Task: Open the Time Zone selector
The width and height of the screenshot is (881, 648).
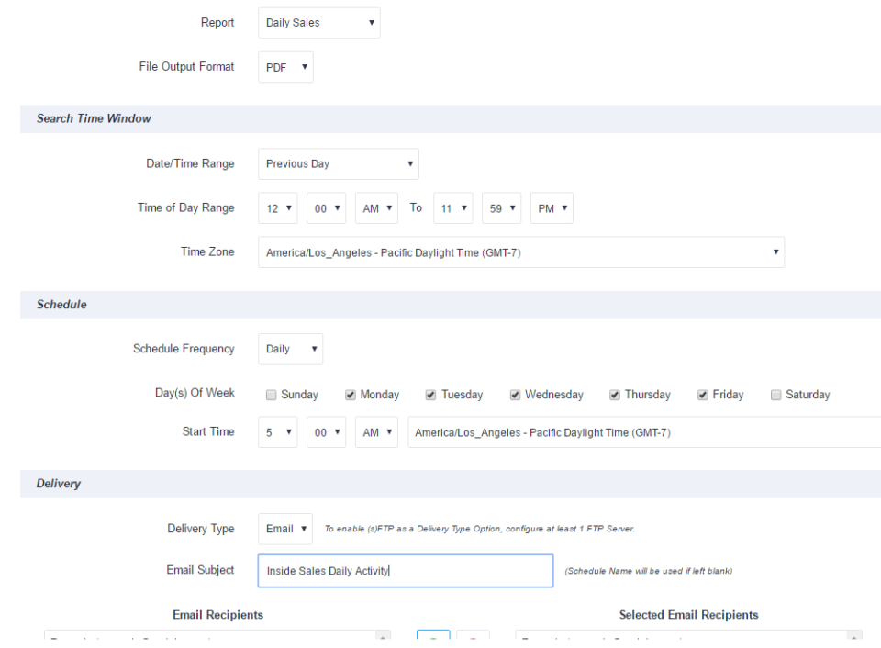Action: point(521,251)
